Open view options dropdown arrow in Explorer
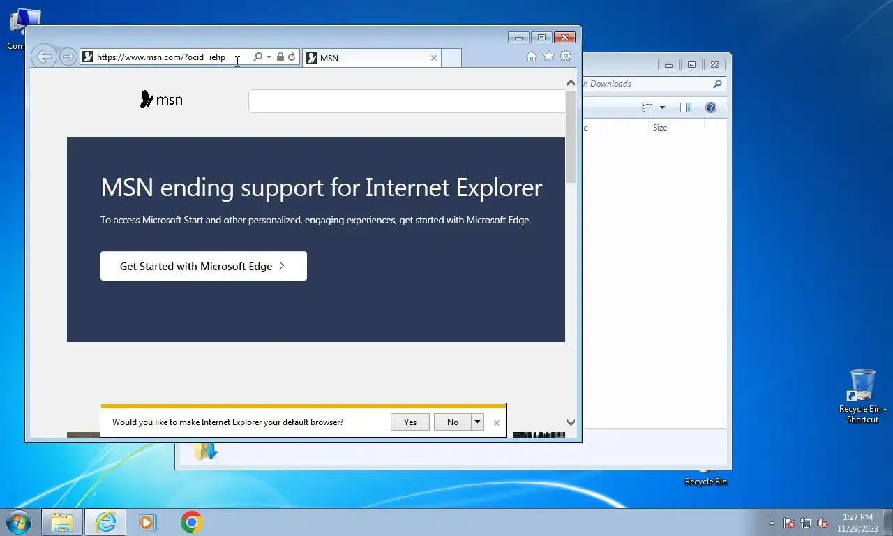This screenshot has height=536, width=893. [662, 107]
